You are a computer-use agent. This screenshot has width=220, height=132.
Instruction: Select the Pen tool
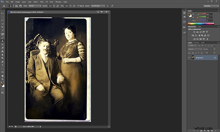click(3, 62)
